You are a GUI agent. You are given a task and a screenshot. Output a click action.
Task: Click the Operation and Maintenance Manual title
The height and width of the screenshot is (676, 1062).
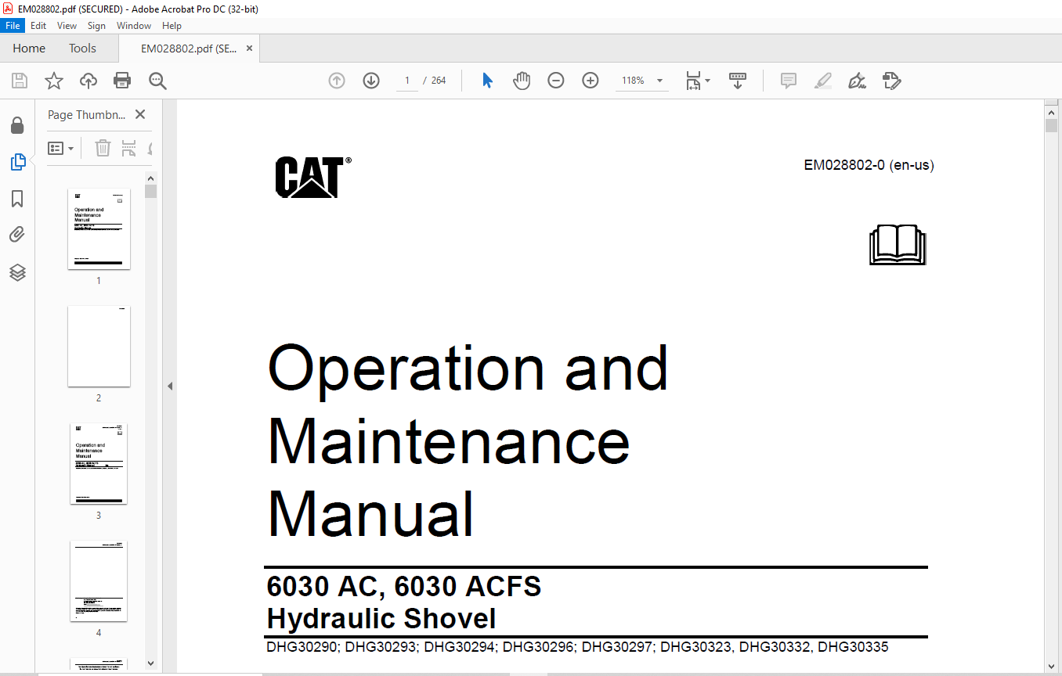[x=468, y=440]
